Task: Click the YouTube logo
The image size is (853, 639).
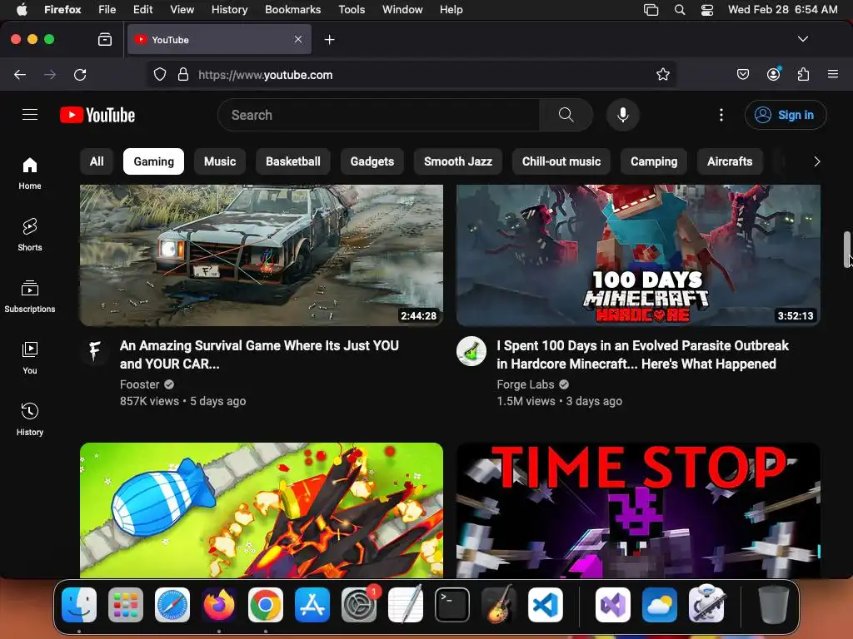Action: coord(97,115)
